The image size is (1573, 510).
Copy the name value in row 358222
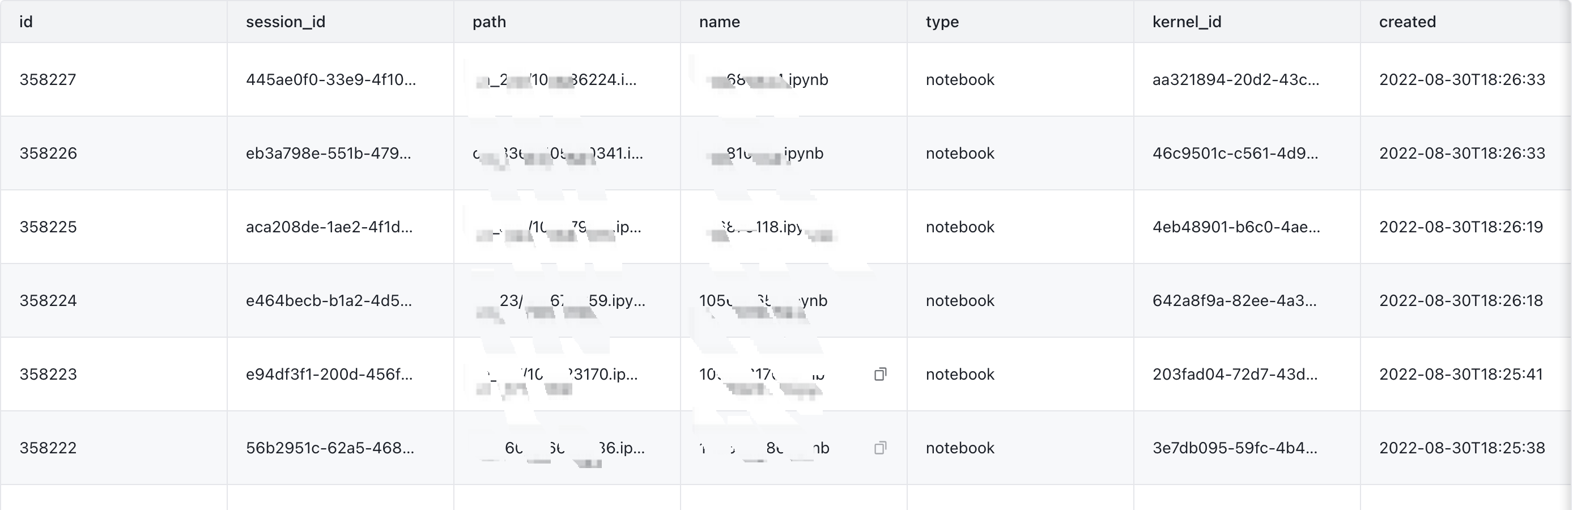click(880, 448)
